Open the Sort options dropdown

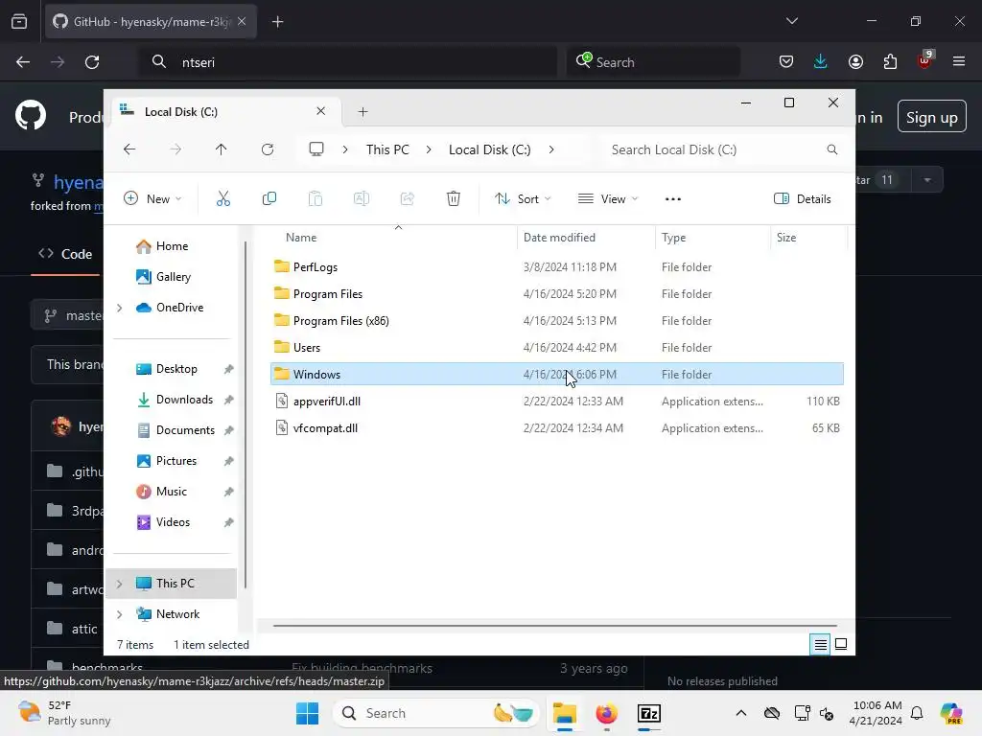tap(523, 199)
